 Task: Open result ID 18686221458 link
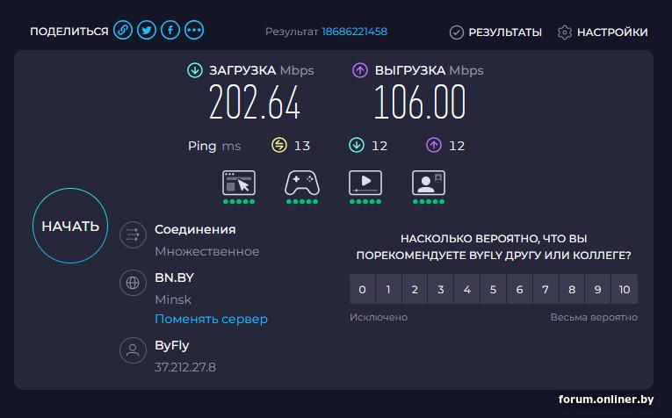[354, 32]
